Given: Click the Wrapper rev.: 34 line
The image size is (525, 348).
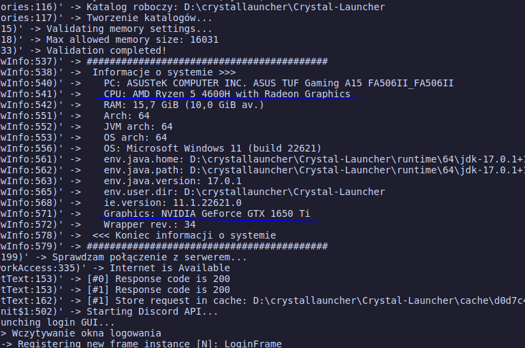Looking at the screenshot, I should click(149, 225).
